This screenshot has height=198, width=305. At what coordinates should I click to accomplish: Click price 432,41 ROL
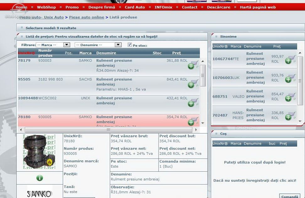pos(177,98)
